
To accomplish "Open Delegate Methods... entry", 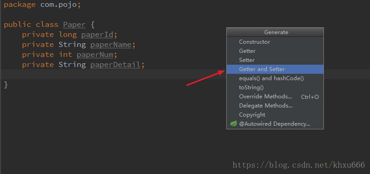I will pos(275,106).
